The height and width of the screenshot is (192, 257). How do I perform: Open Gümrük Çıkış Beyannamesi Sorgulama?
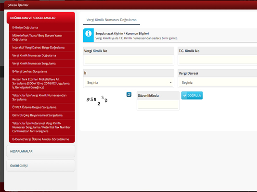click(x=42, y=115)
